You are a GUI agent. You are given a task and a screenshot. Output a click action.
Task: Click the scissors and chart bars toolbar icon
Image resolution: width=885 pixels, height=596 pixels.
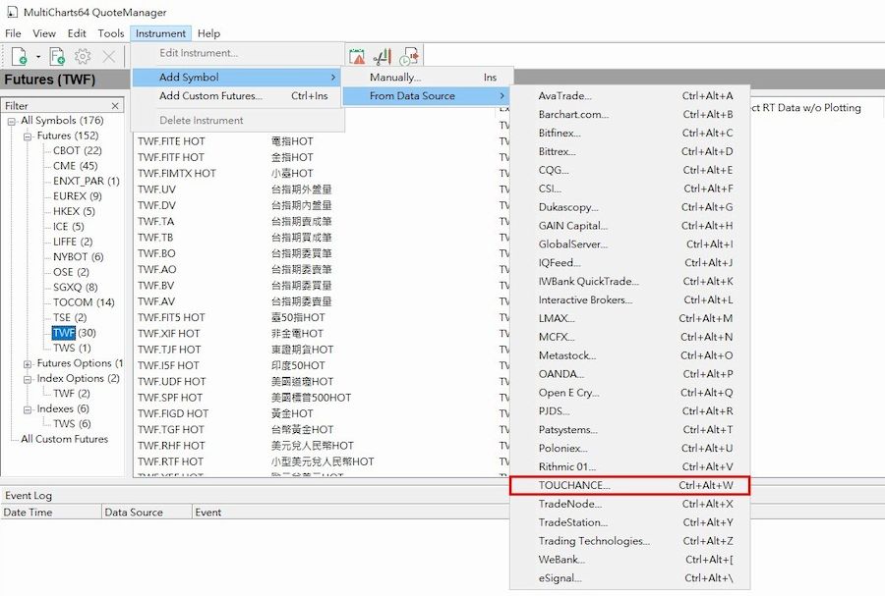[x=383, y=56]
